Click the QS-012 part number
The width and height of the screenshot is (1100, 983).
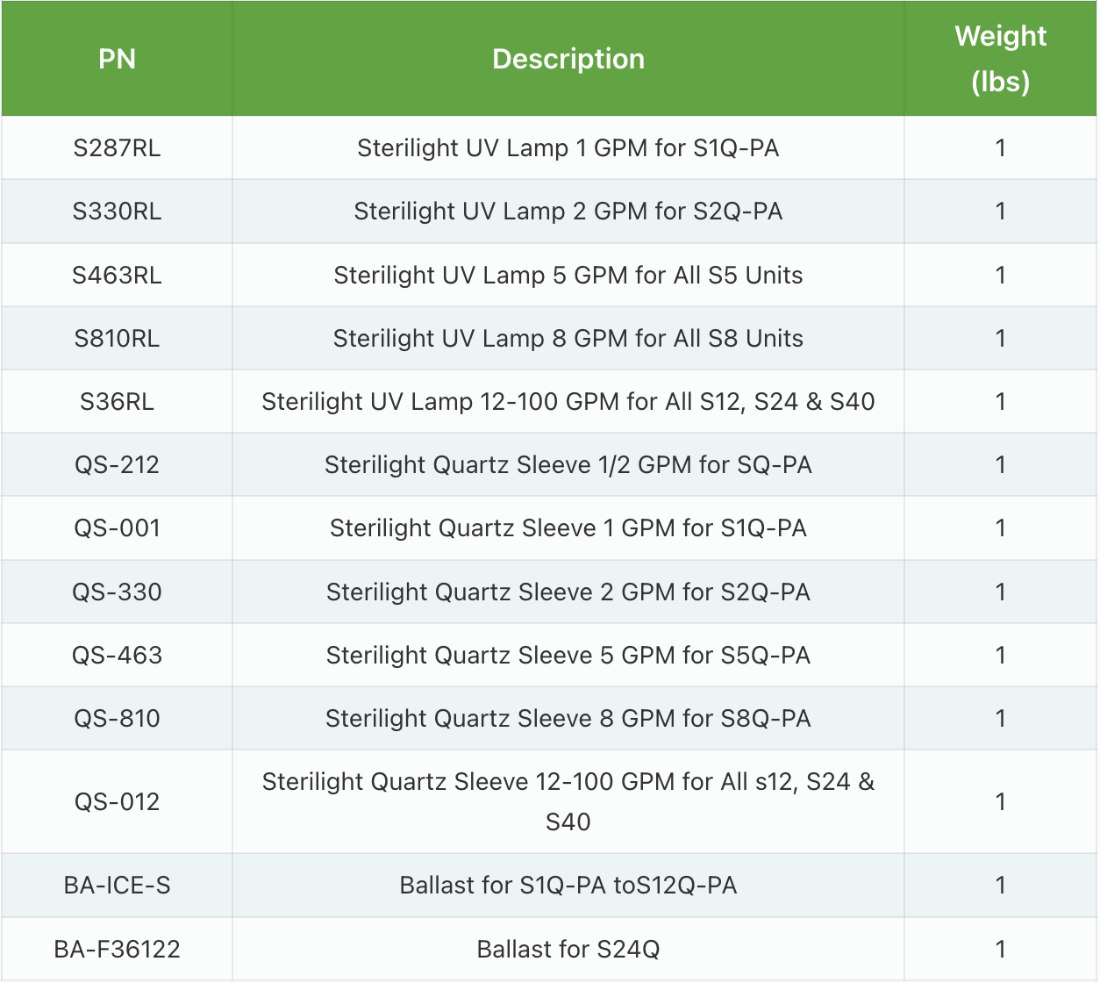click(x=117, y=801)
